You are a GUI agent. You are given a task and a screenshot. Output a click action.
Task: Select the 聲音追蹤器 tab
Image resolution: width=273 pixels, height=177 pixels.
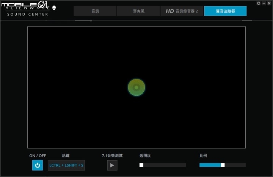[x=225, y=11]
